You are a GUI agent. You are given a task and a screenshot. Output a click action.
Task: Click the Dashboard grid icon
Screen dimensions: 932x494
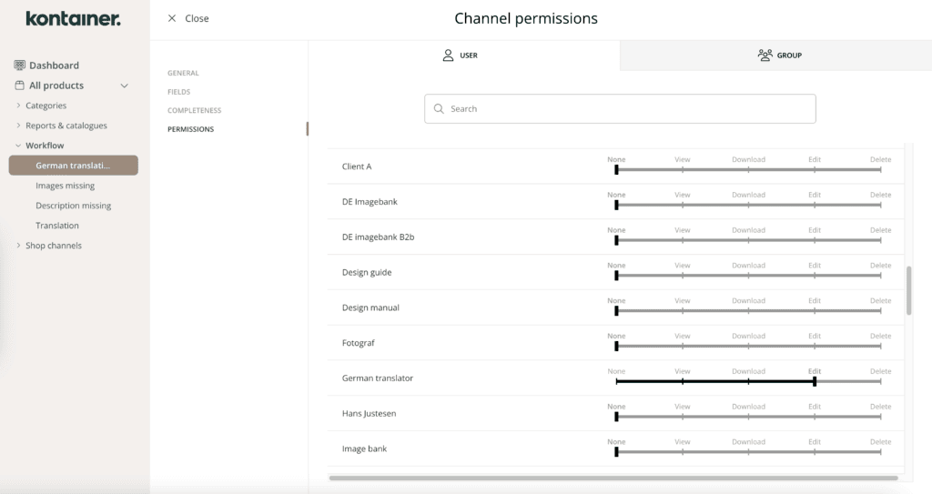coord(20,66)
